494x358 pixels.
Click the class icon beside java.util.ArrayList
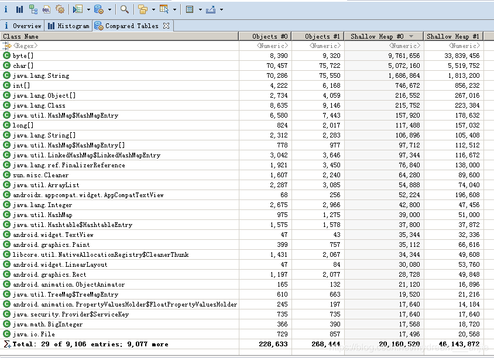tap(6, 185)
